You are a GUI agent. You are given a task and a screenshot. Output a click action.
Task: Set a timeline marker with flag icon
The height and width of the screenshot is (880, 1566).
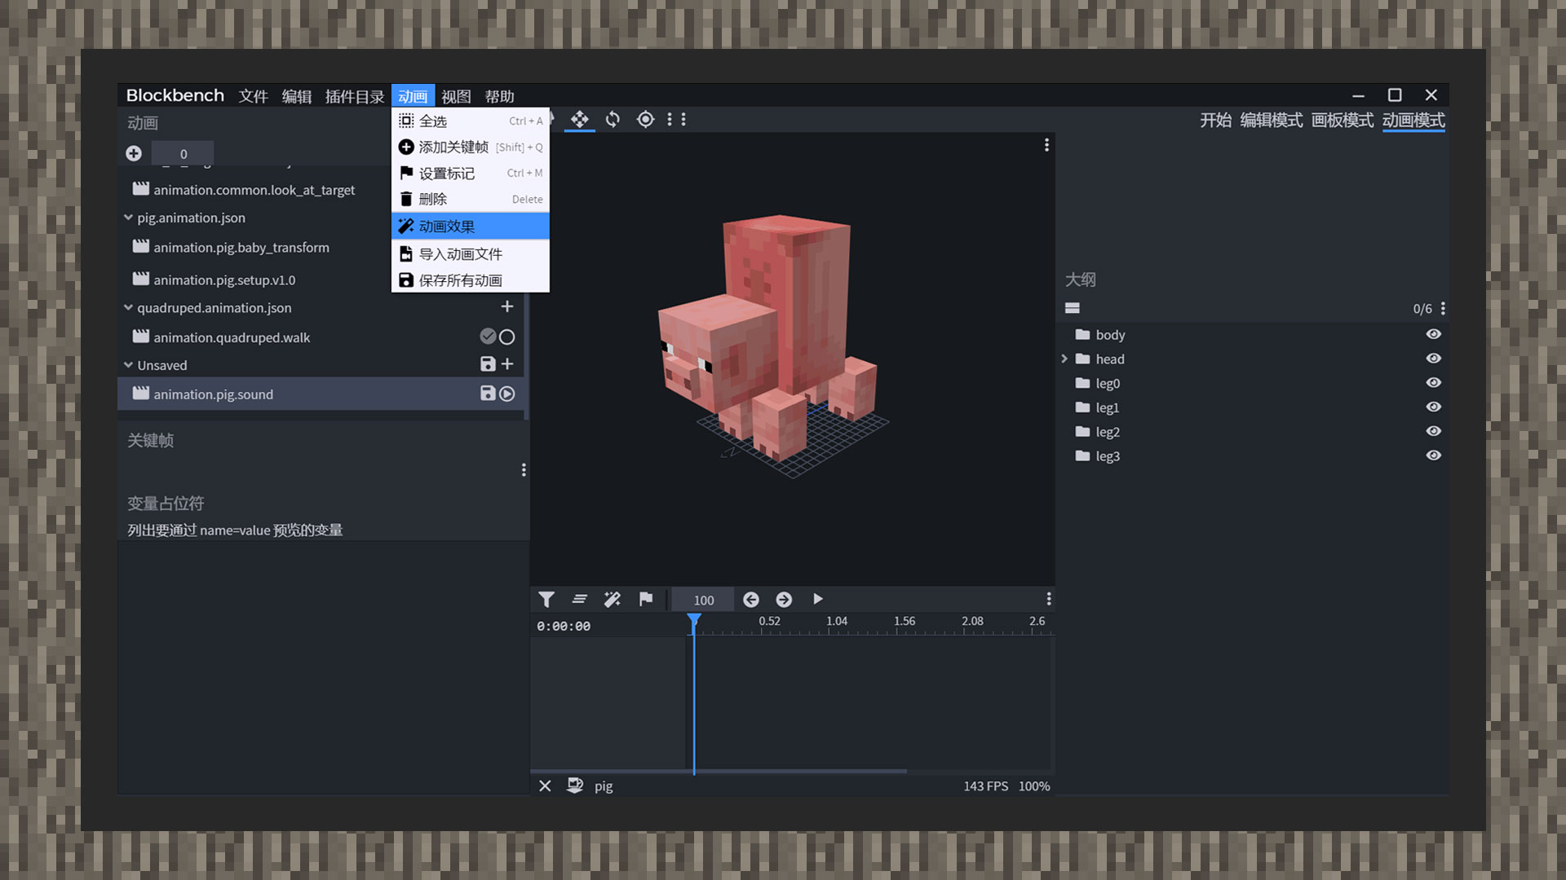[x=646, y=600]
